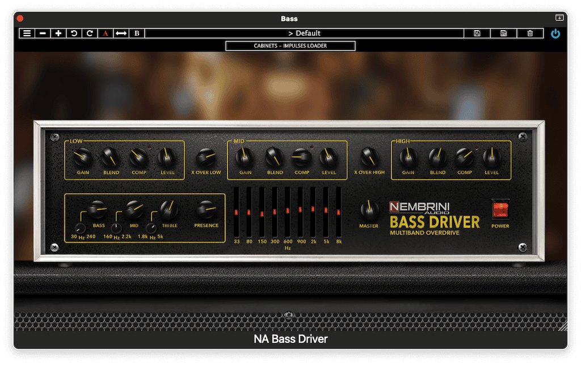Click the Treble tone knob
This screenshot has height=365, width=581.
click(x=169, y=210)
